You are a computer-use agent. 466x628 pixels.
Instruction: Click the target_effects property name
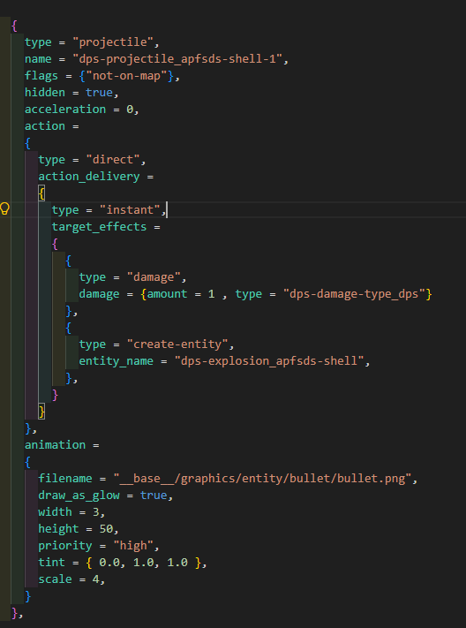(x=99, y=227)
